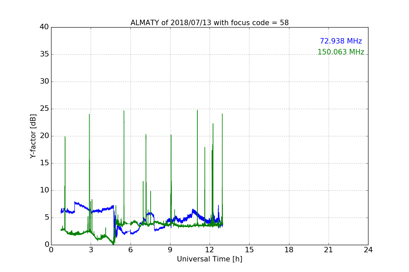The image size is (409, 272).
Task: Click the x-axis tick label 6
Action: coord(131,250)
